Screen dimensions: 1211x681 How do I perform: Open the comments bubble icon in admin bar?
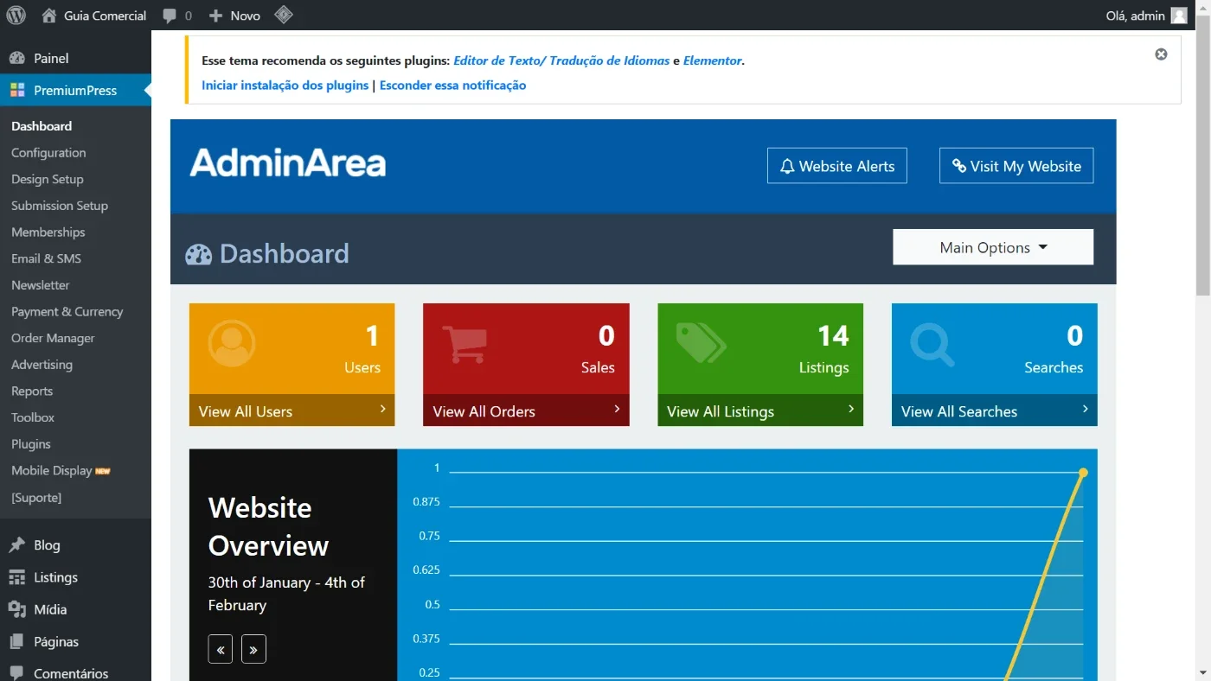coord(170,16)
